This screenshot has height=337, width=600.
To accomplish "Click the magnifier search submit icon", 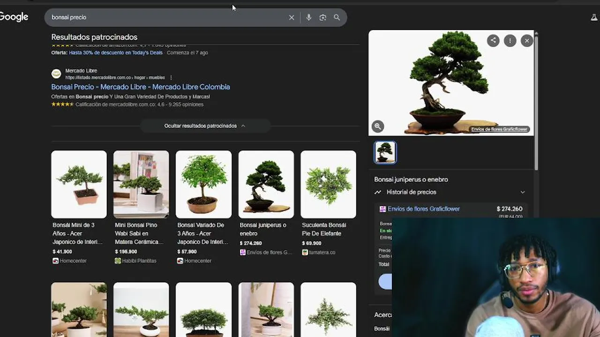I will coord(337,17).
